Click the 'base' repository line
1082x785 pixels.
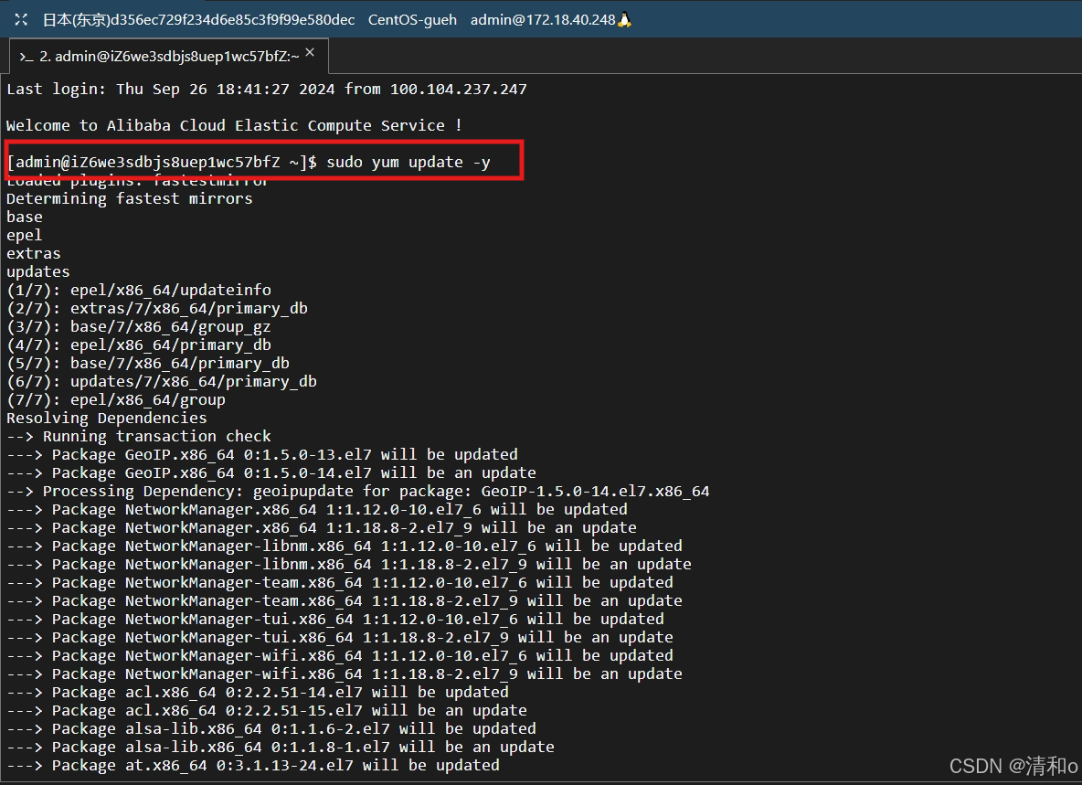(24, 217)
